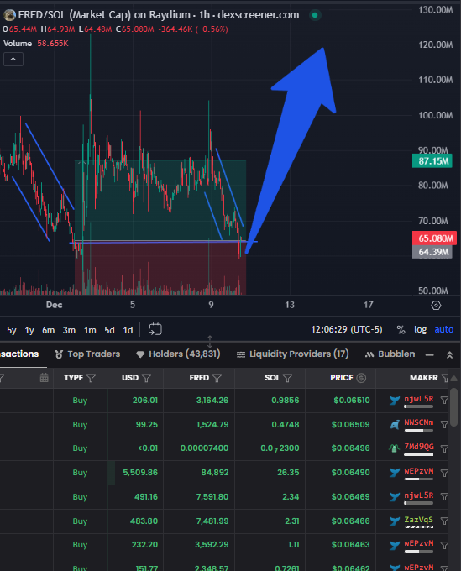461x571 pixels.
Task: Open the Top Traders tab
Action: [87, 354]
